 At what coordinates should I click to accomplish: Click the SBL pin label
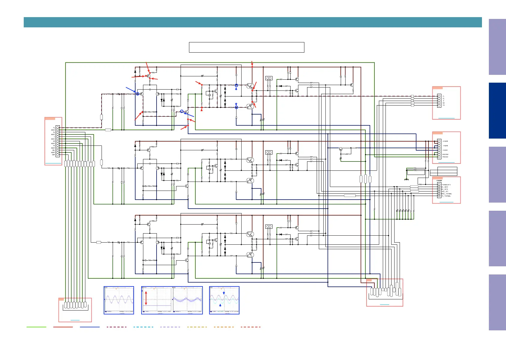(x=54, y=150)
